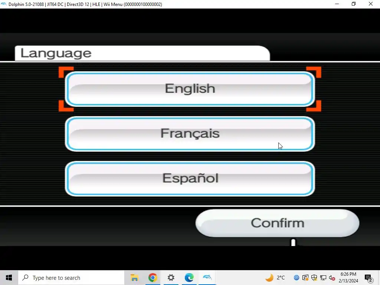Viewport: 380px width, 285px height.
Task: Confirm the language selection
Action: click(277, 223)
